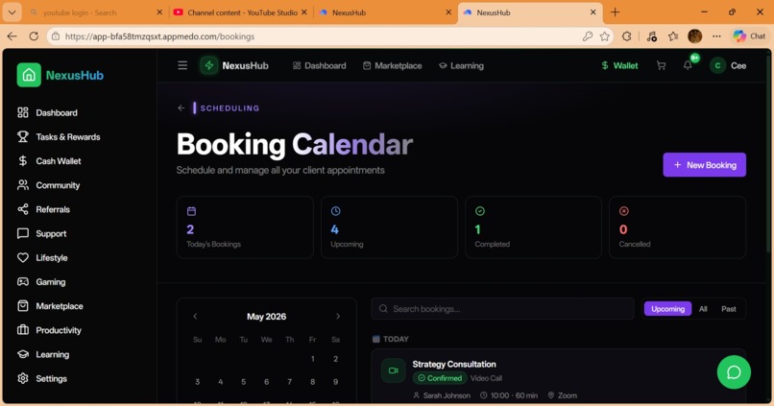This screenshot has height=406, width=774.
Task: Open Support in the sidebar
Action: (41, 233)
